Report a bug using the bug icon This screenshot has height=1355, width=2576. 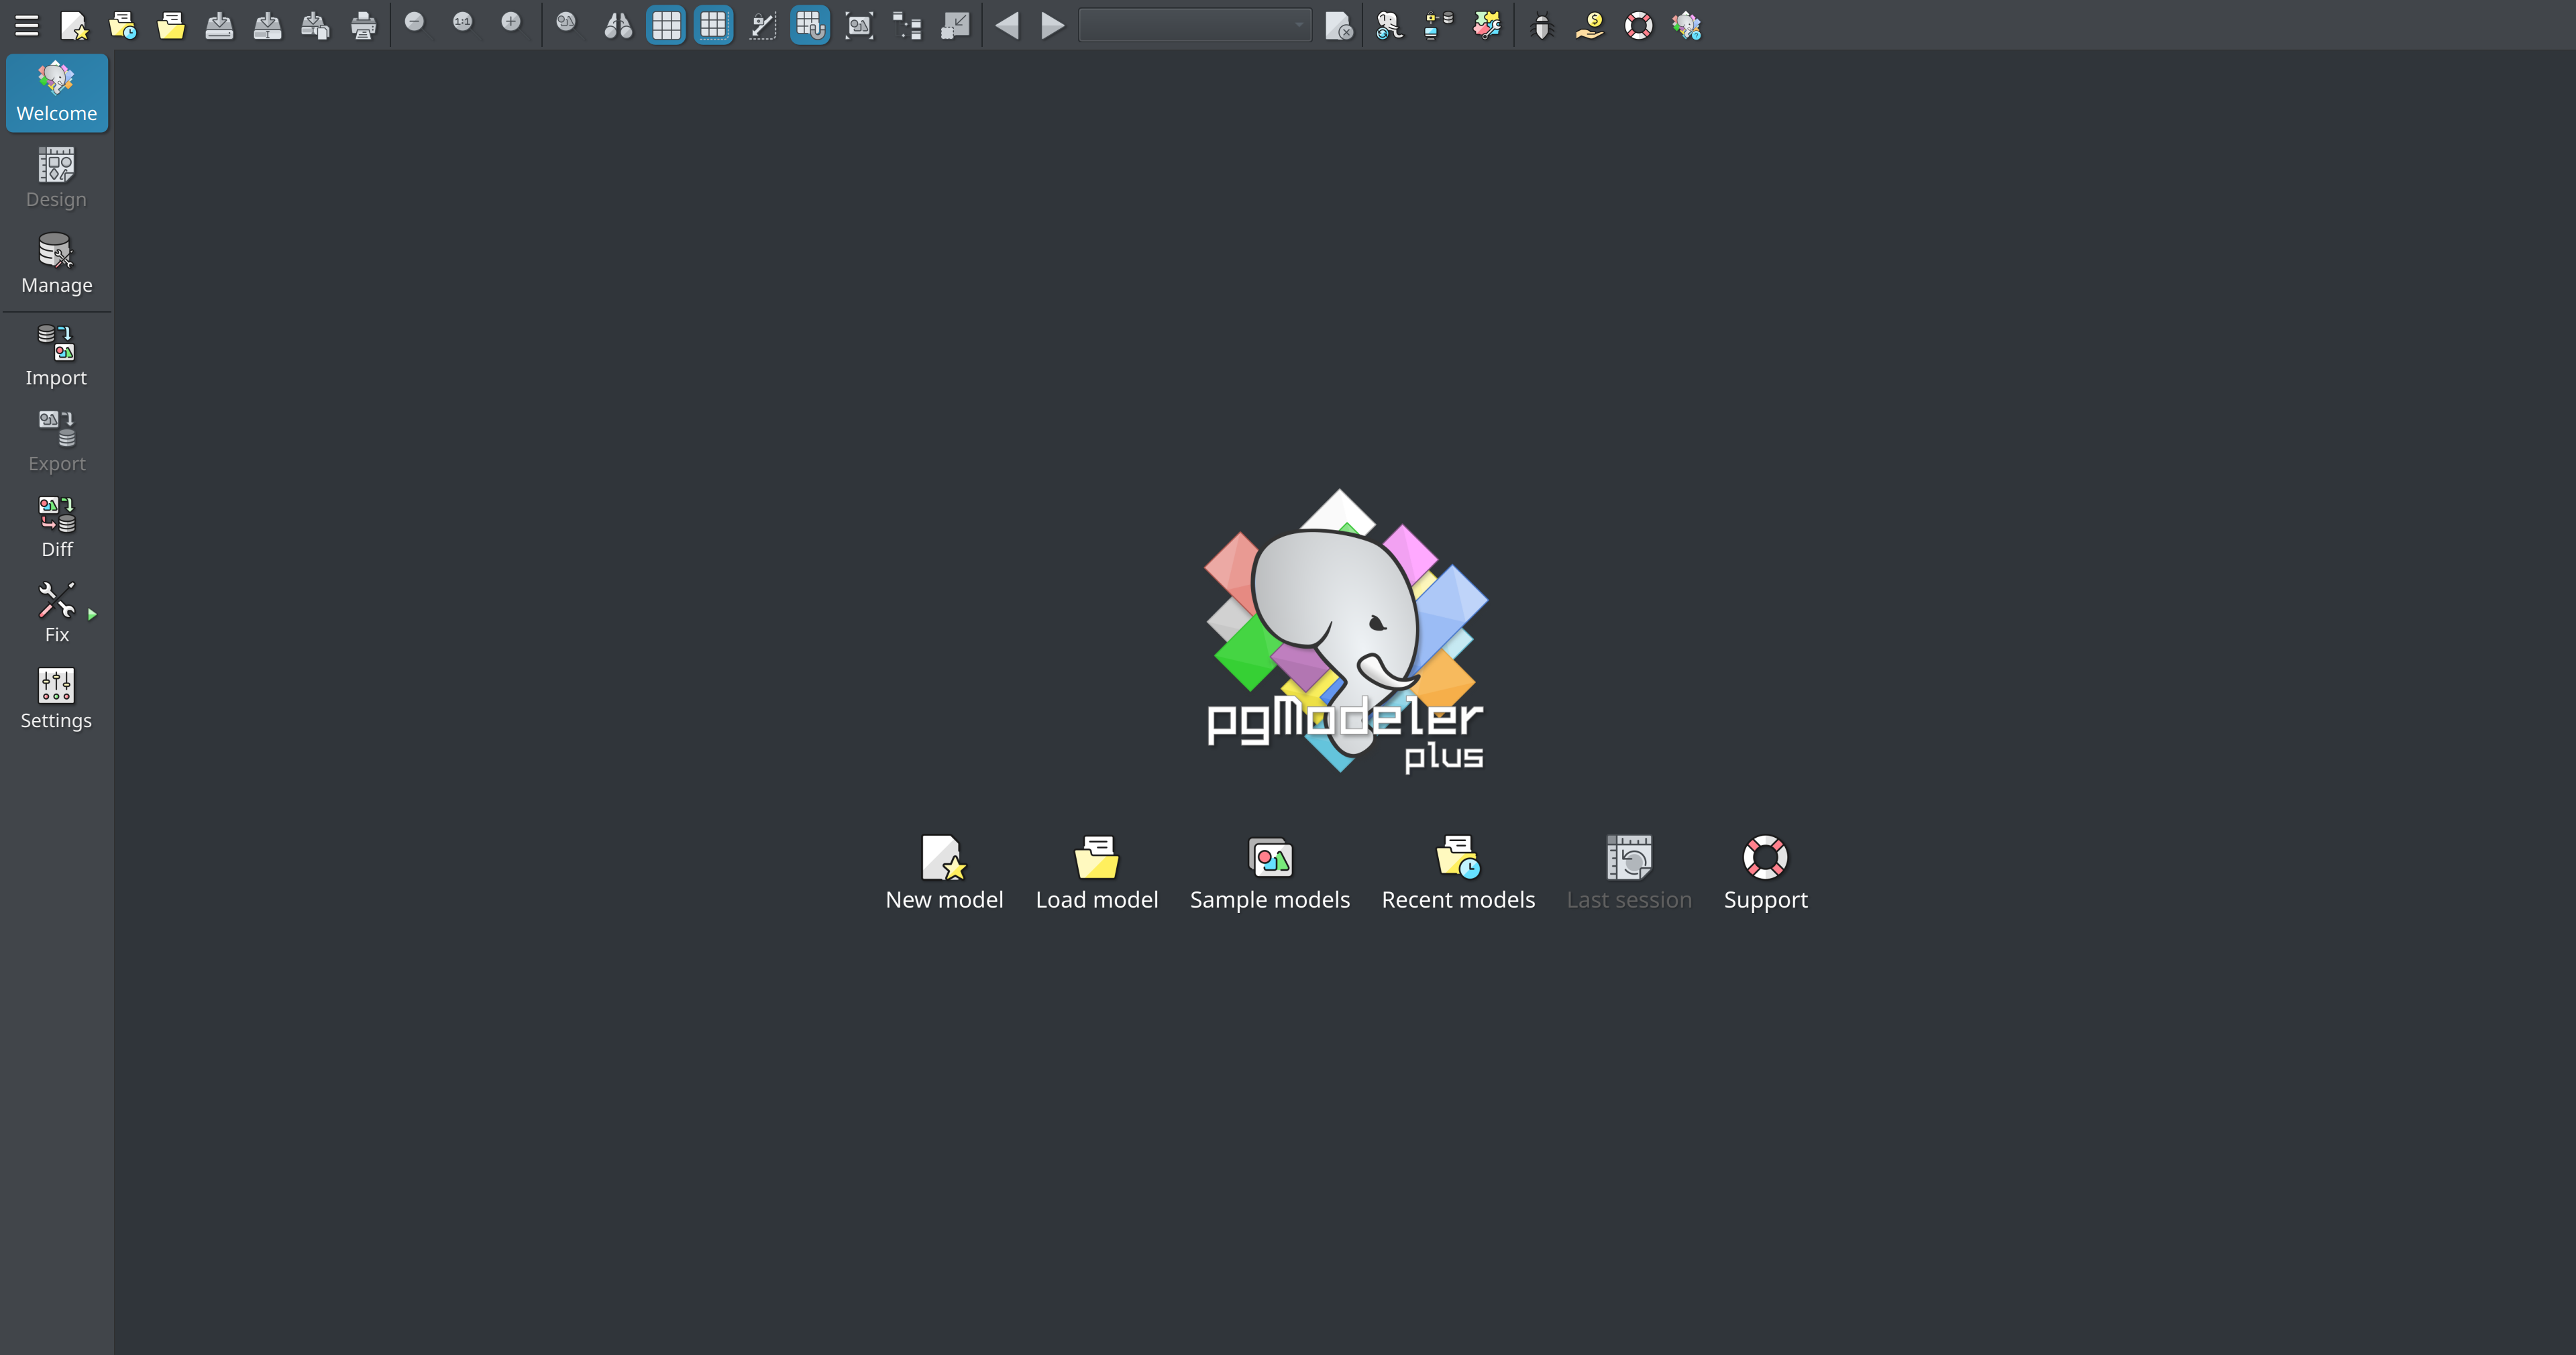click(x=1541, y=25)
